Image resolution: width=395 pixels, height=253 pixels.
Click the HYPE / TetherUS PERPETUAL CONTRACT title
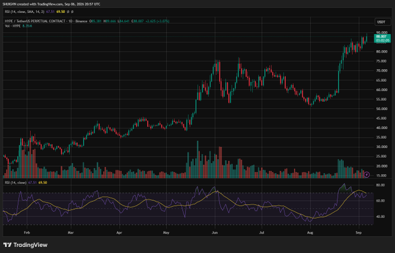46,21
